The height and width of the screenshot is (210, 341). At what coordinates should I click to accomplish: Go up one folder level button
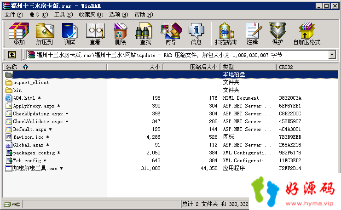click(12, 55)
